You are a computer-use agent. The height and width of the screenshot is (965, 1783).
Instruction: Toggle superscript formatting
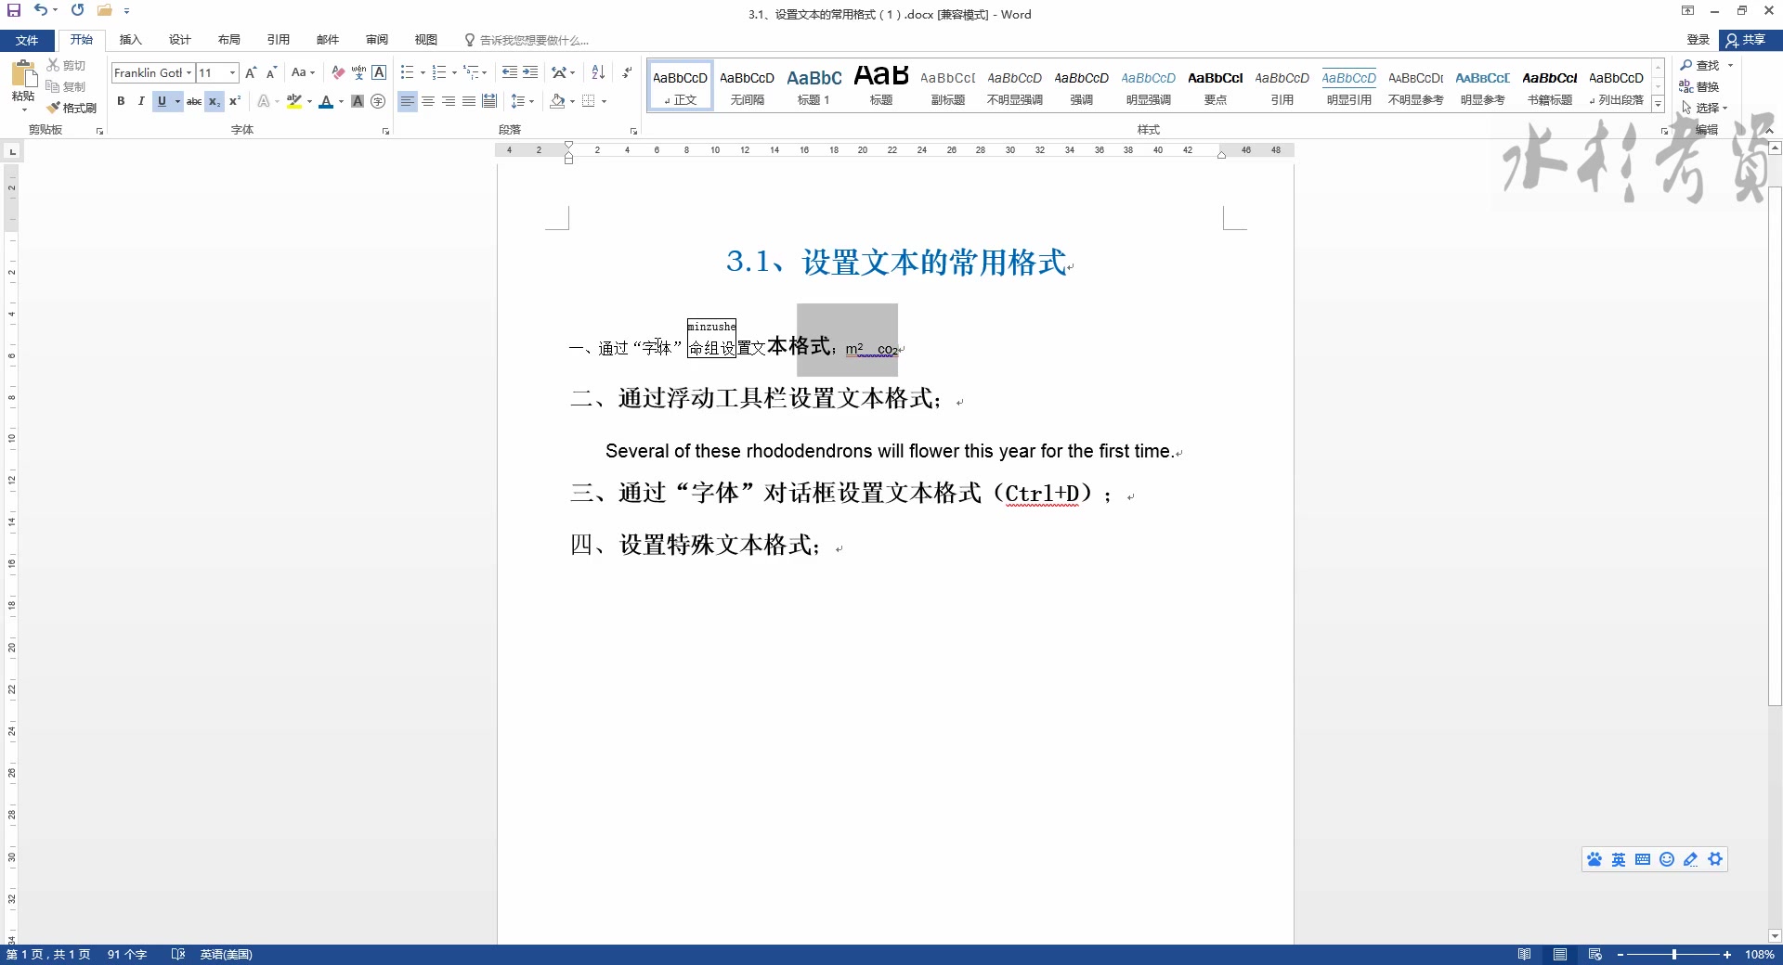(235, 101)
